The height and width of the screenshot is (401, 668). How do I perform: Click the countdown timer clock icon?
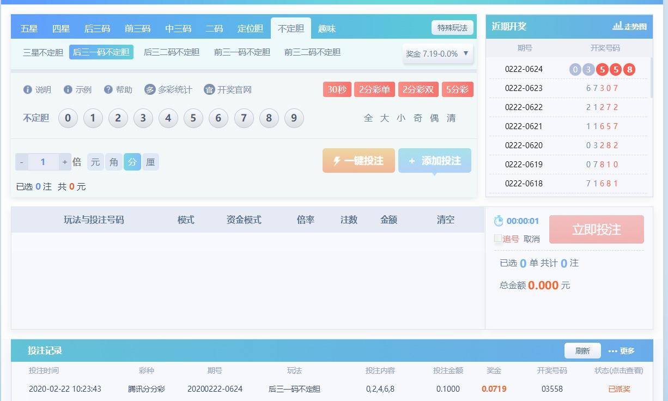pos(499,221)
